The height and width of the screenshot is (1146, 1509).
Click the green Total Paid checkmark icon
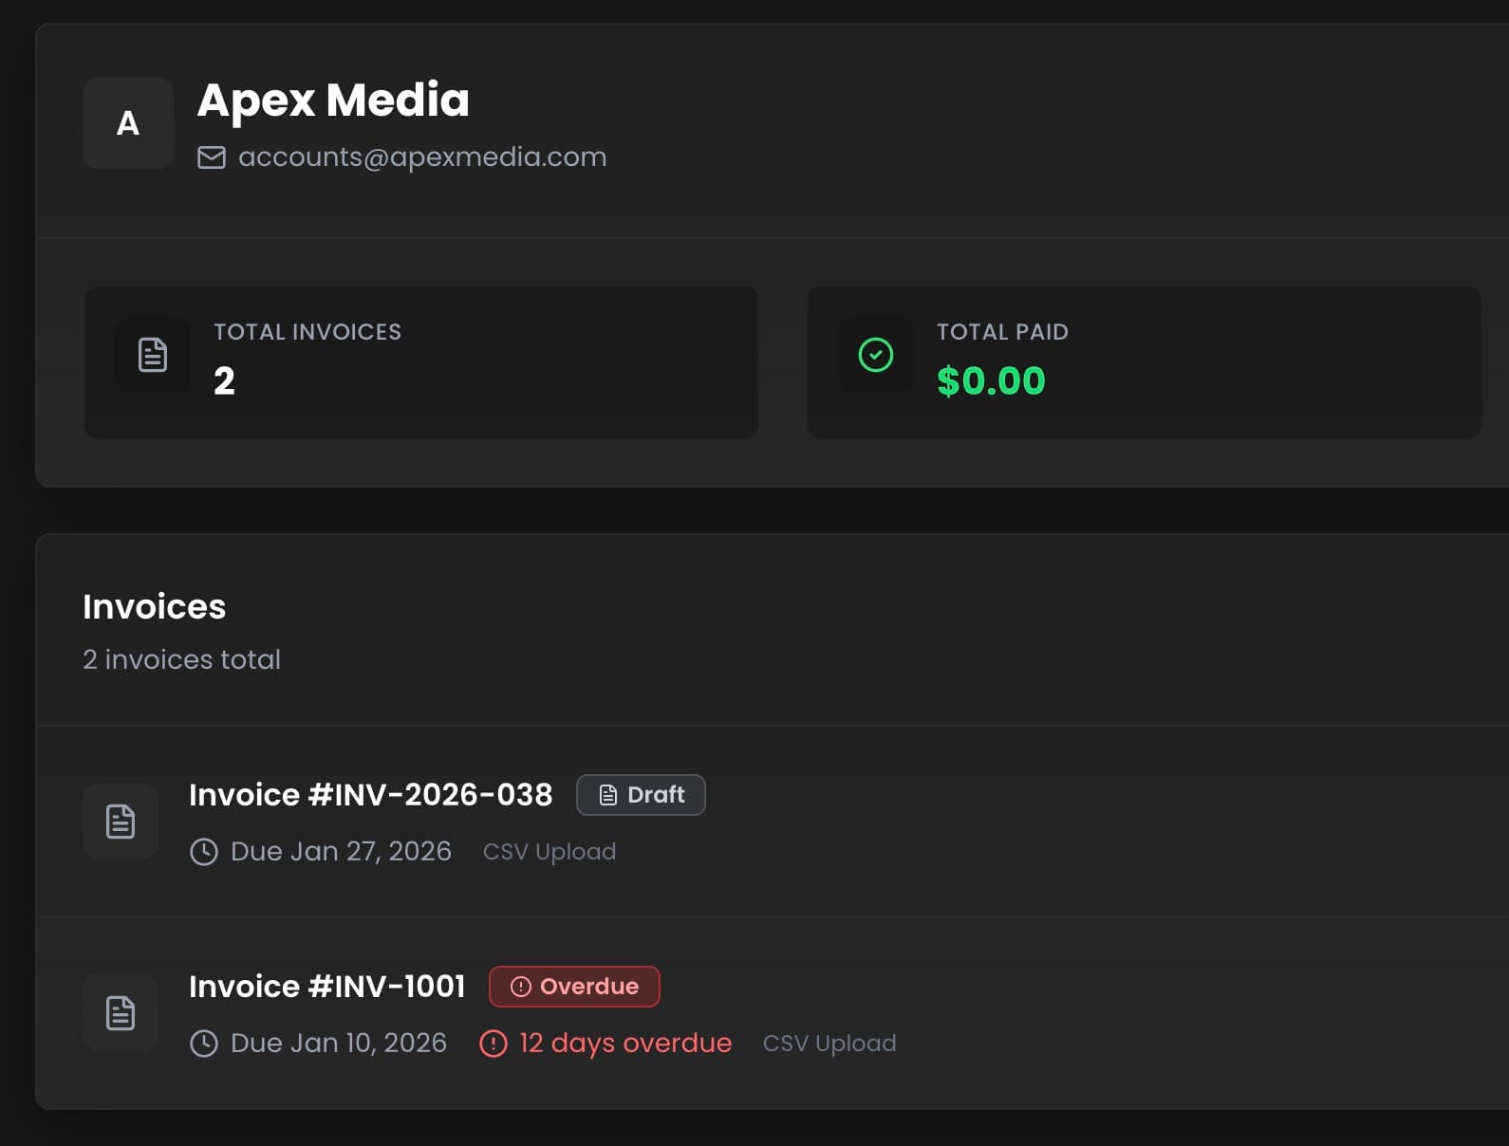point(875,355)
